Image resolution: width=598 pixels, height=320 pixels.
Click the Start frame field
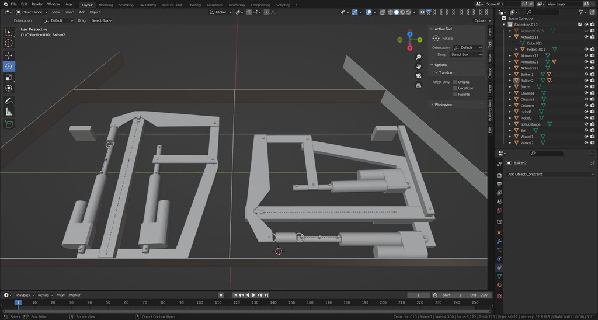453,295
